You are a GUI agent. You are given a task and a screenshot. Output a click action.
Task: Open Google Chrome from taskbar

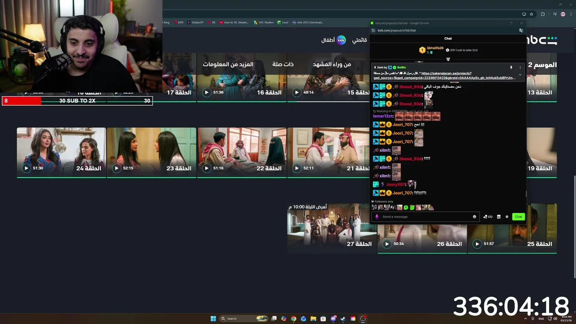pyautogui.click(x=293, y=319)
